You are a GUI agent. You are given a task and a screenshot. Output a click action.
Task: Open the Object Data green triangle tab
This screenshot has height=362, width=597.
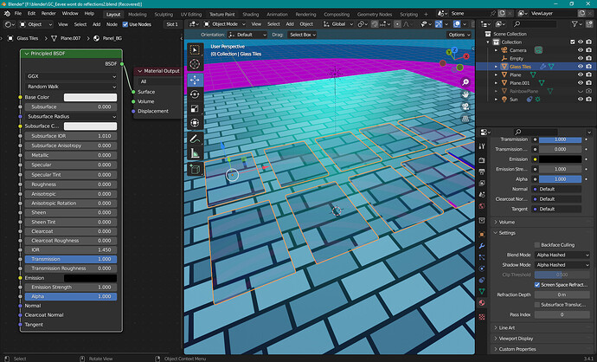(x=482, y=292)
